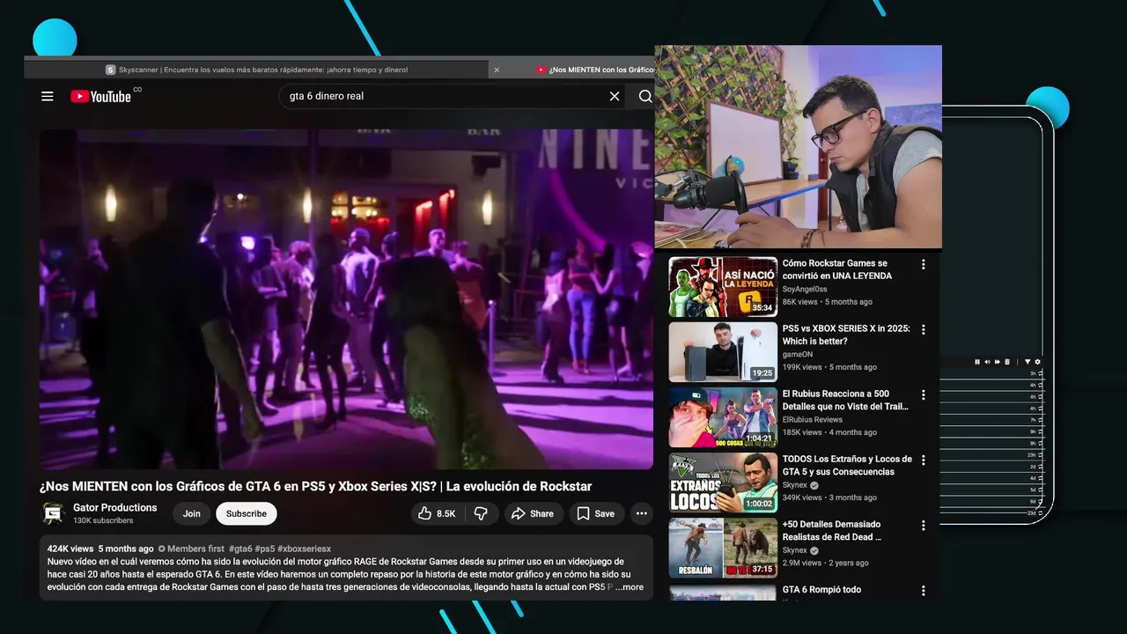Open the 'Cómo Rockstar Games se convirtió' title
Image resolution: width=1127 pixels, height=634 pixels.
[837, 269]
